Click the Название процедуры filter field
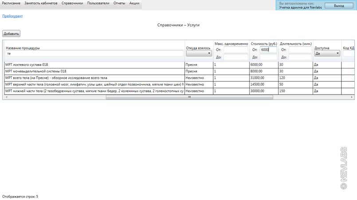 (94, 53)
